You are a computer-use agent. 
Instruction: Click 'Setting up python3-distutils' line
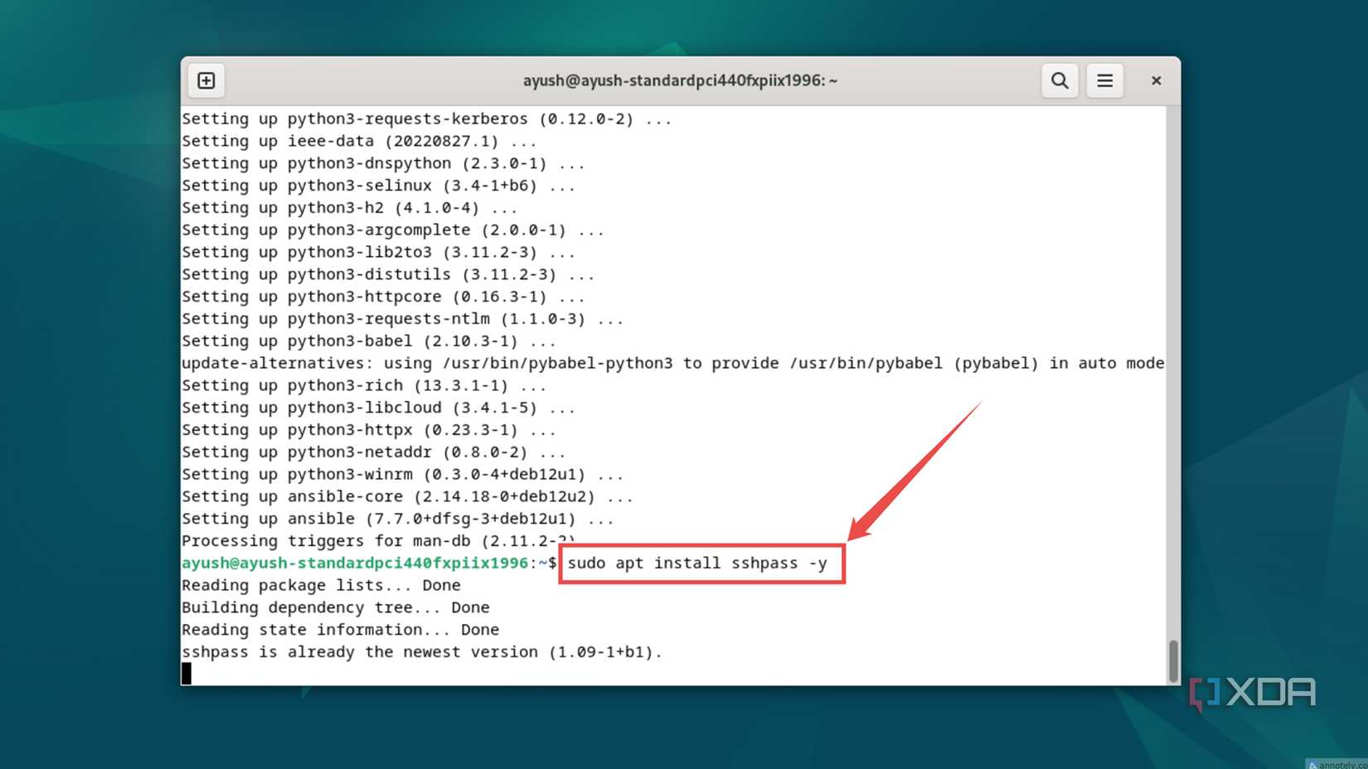[x=388, y=274]
